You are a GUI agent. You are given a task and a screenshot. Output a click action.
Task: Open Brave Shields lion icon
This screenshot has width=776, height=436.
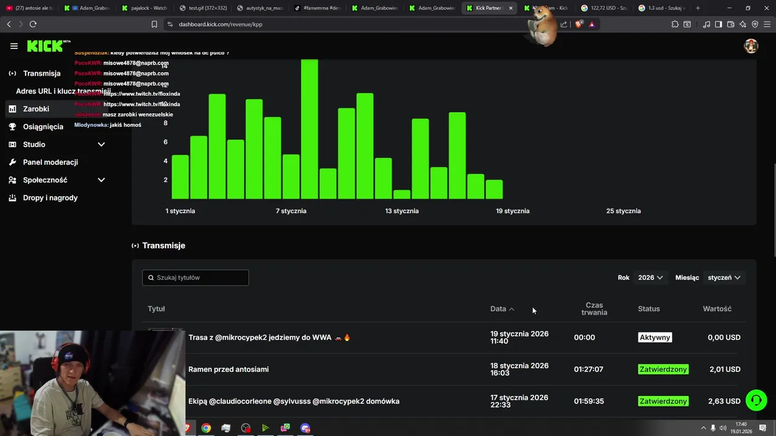[x=578, y=24]
